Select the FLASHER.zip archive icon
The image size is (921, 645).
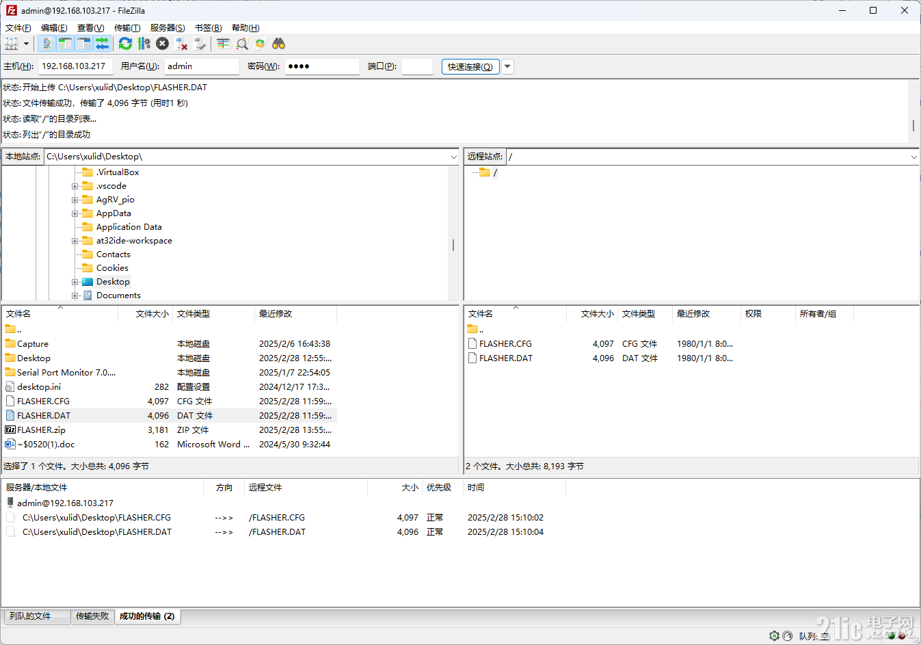point(10,430)
